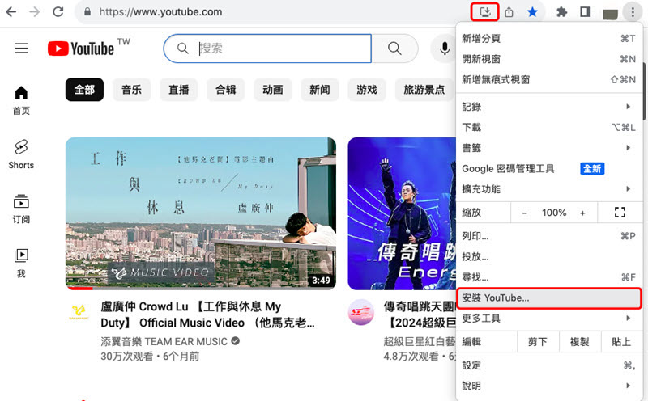Open 下載 downloads menu item
The height and width of the screenshot is (401, 648).
(x=549, y=127)
